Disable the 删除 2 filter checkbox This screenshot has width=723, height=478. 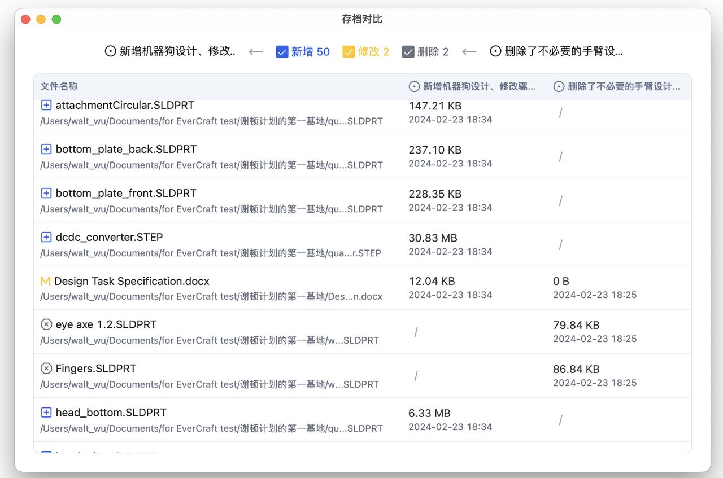(408, 52)
